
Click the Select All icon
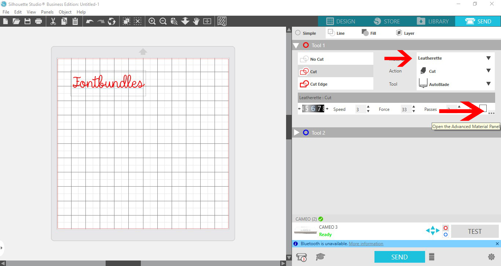(x=127, y=21)
